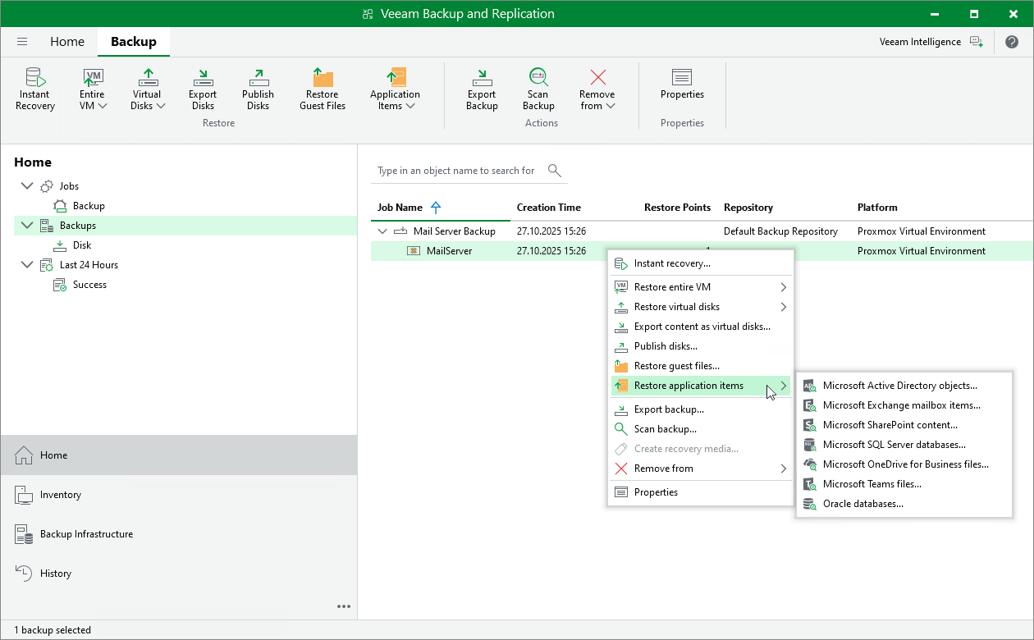Sort by the Creation Time column header
1034x640 pixels.
tap(548, 208)
